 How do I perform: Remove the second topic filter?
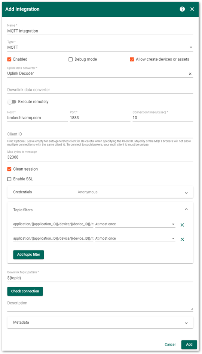[x=182, y=239]
